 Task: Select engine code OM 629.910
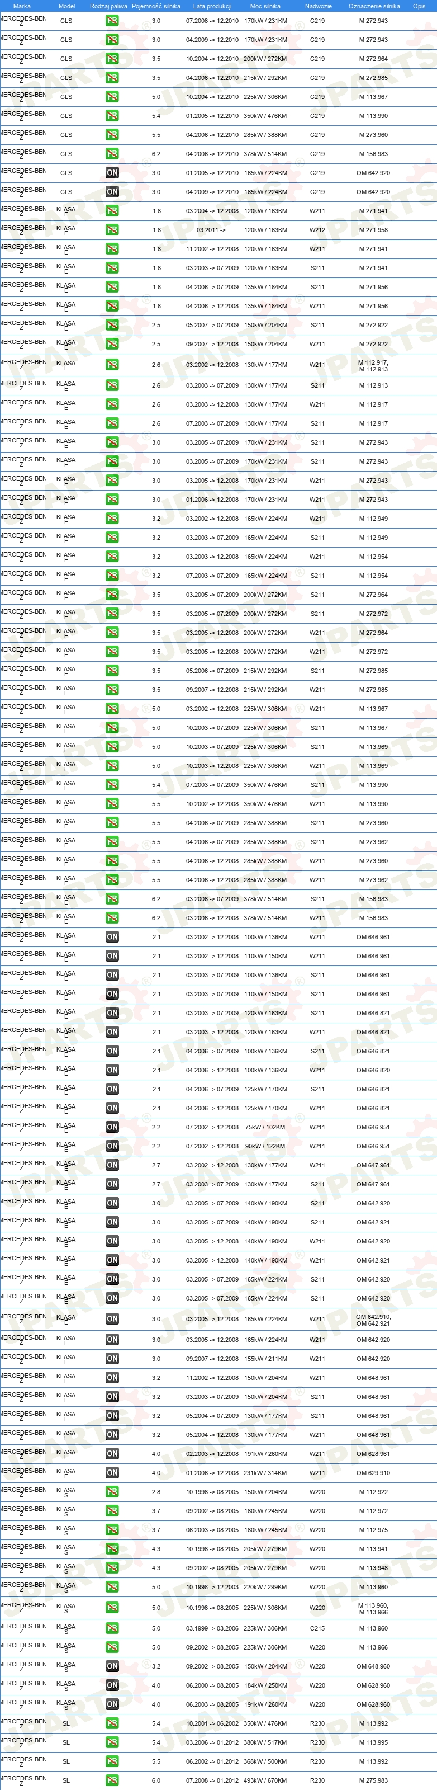pos(373,1473)
